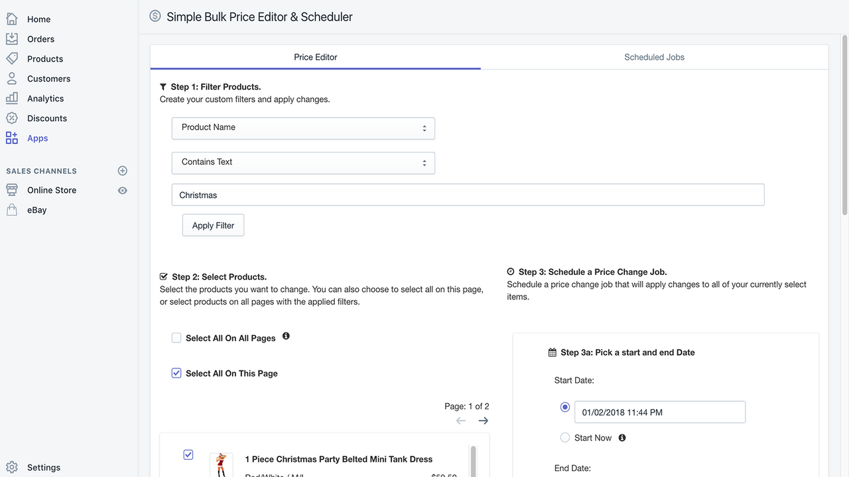Switch to the Scheduled Jobs tab

coord(654,57)
